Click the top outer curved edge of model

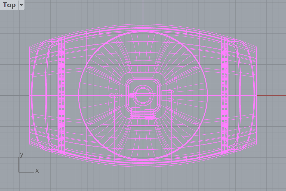(x=143, y=24)
